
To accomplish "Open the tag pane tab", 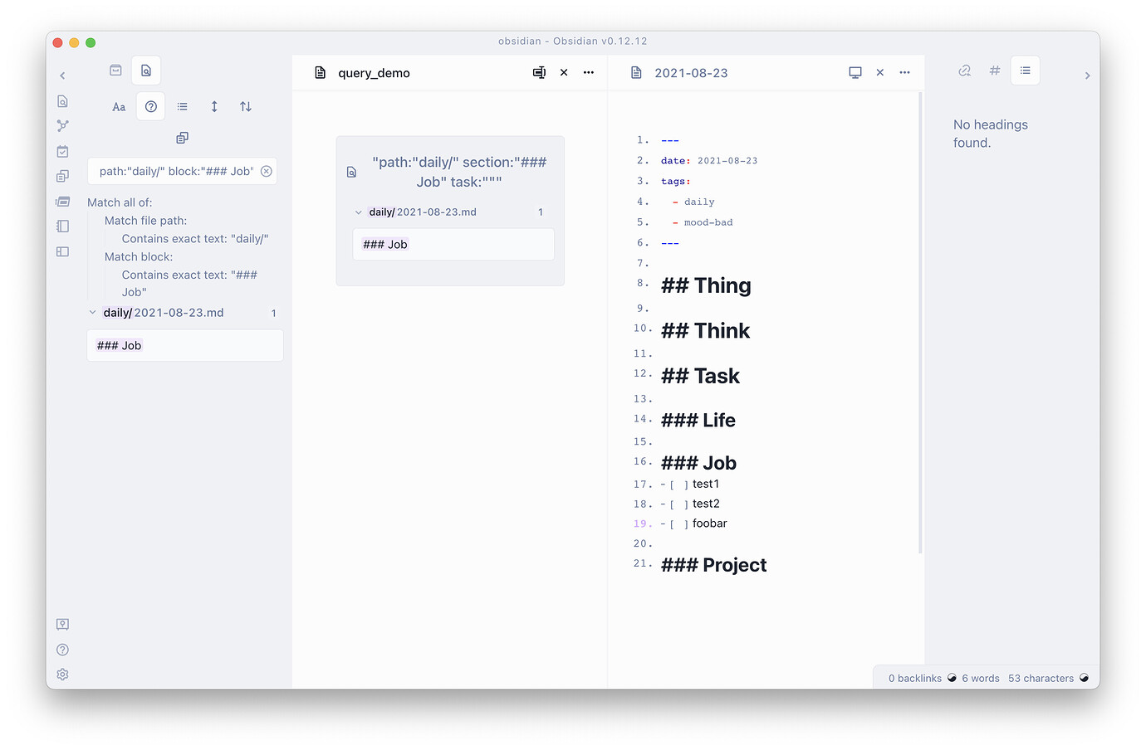I will (995, 71).
